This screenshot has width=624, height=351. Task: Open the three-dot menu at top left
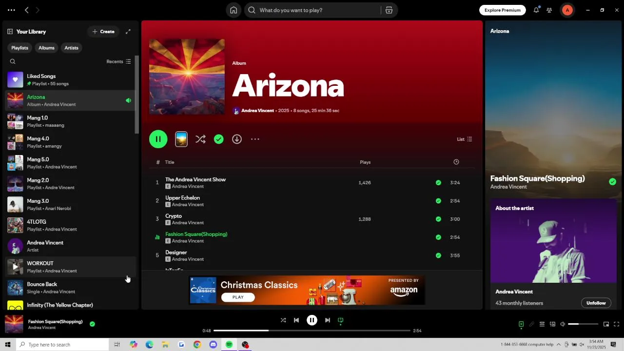pos(11,10)
